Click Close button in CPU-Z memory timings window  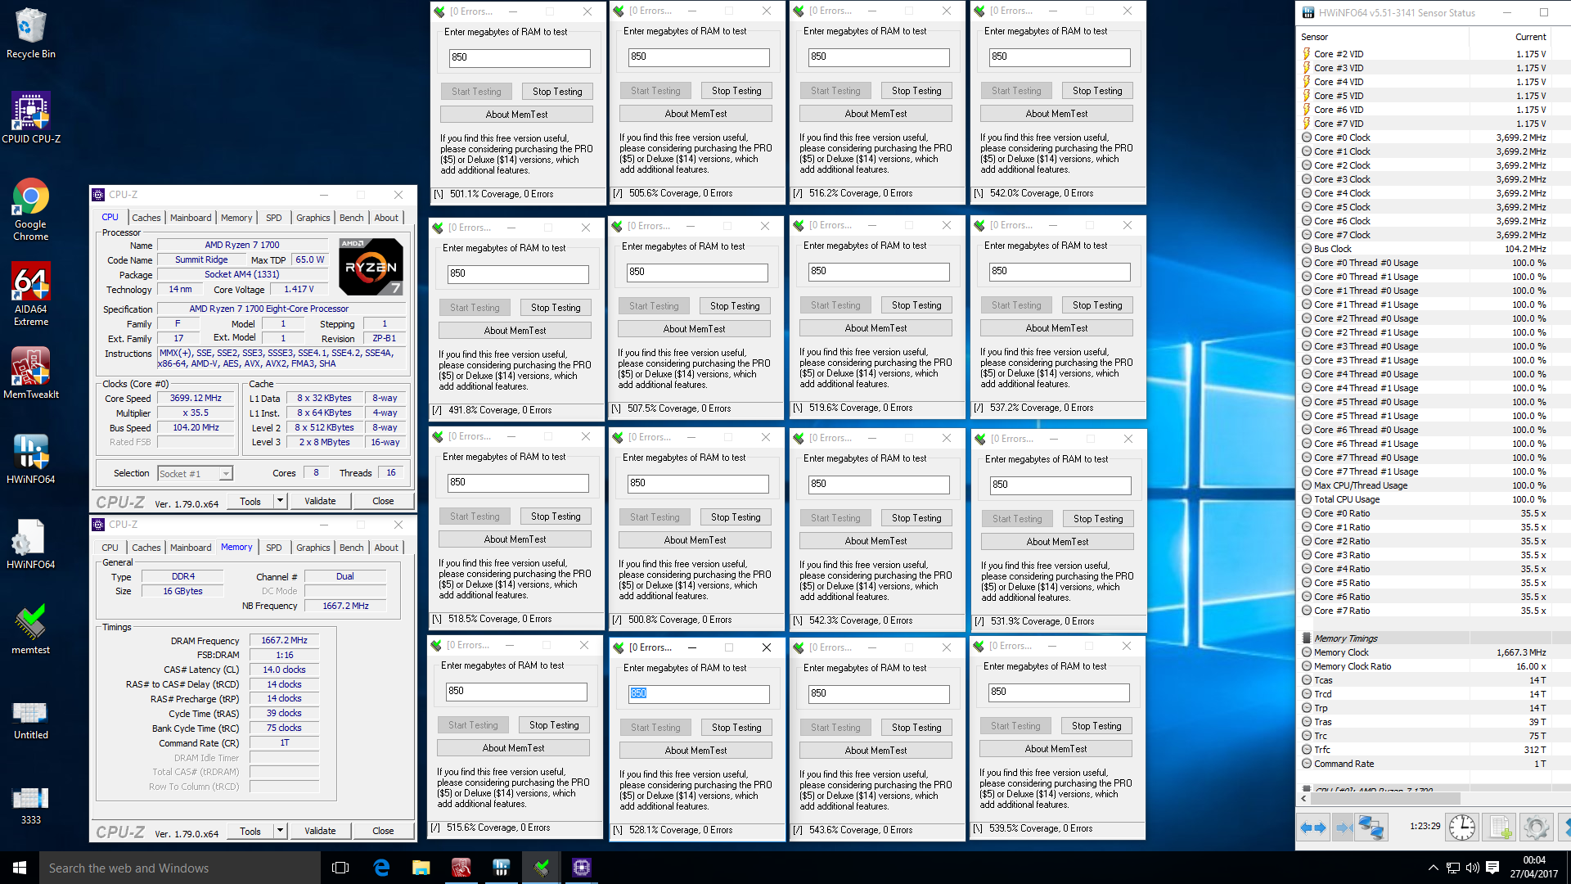pyautogui.click(x=383, y=831)
